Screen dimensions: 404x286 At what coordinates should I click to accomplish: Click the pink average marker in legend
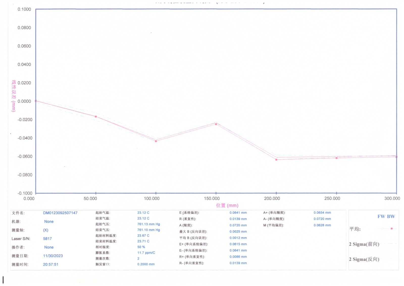[x=392, y=229]
